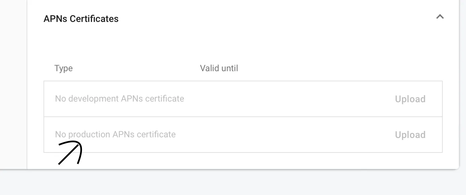
Task: Click the white card area below the production row
Action: pos(236,161)
